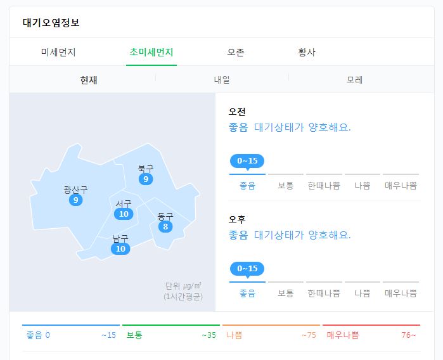Select the 초미세먼지 tab

pos(151,52)
